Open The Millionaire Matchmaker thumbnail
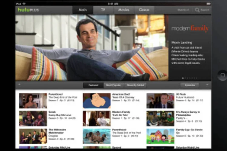The height and width of the screenshot is (151, 227). pos(33,136)
